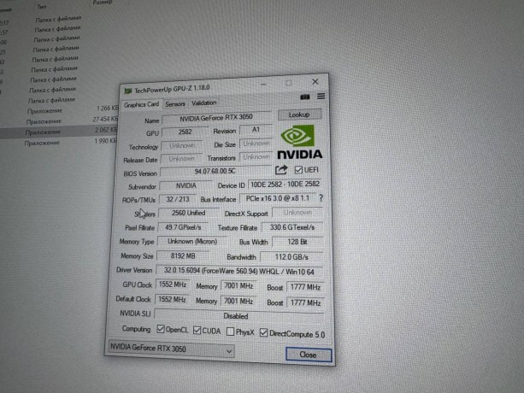
Task: Click the Close button
Action: click(x=309, y=355)
